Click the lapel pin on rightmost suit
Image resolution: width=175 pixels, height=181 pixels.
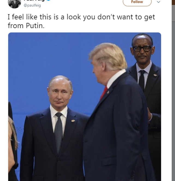tap(155, 75)
